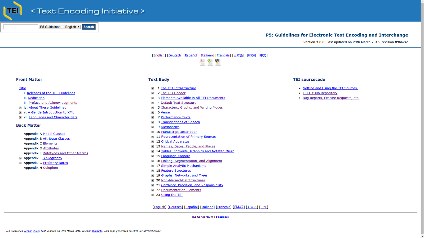Open Getting and Using the TEI Sources
This screenshot has height=238, width=424.
coord(330,88)
